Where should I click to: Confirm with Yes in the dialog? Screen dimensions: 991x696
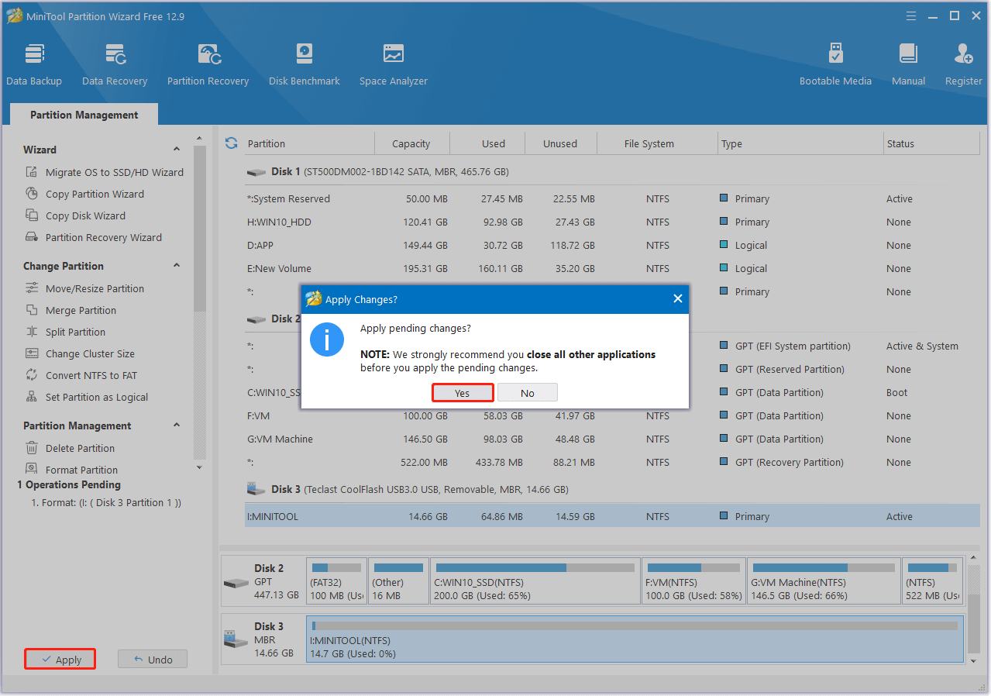(x=462, y=393)
